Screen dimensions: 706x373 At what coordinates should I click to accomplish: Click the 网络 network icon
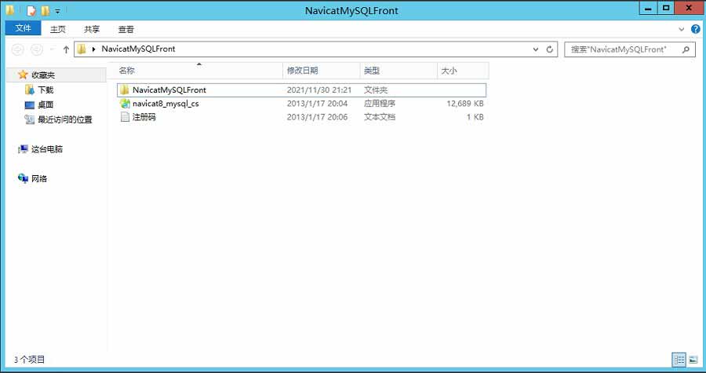23,178
